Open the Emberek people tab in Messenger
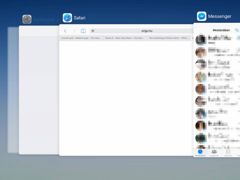240x180 pixels. tap(228, 153)
